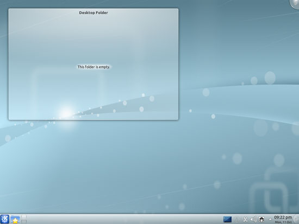Open the KDE Kickoff application launcher
This screenshot has height=224, width=299.
pos(4,219)
